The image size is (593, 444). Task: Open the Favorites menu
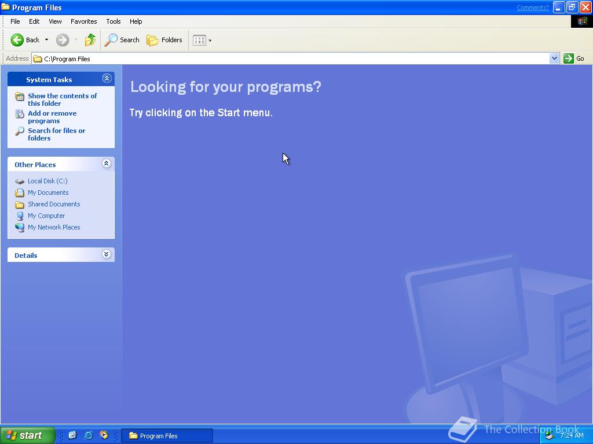[x=83, y=21]
